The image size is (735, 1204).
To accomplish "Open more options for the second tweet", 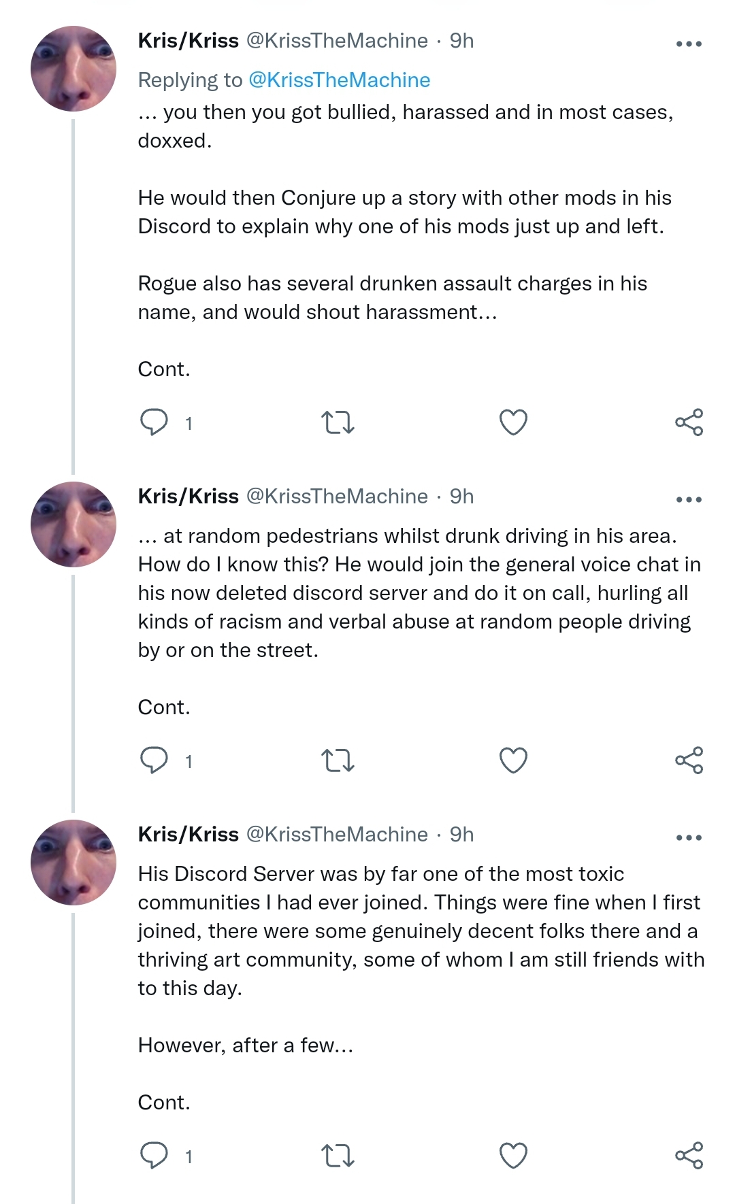I will pos(689,499).
